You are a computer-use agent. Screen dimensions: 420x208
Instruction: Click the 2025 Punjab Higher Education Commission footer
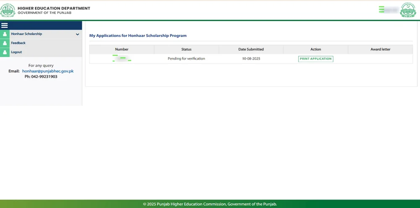[x=210, y=204]
